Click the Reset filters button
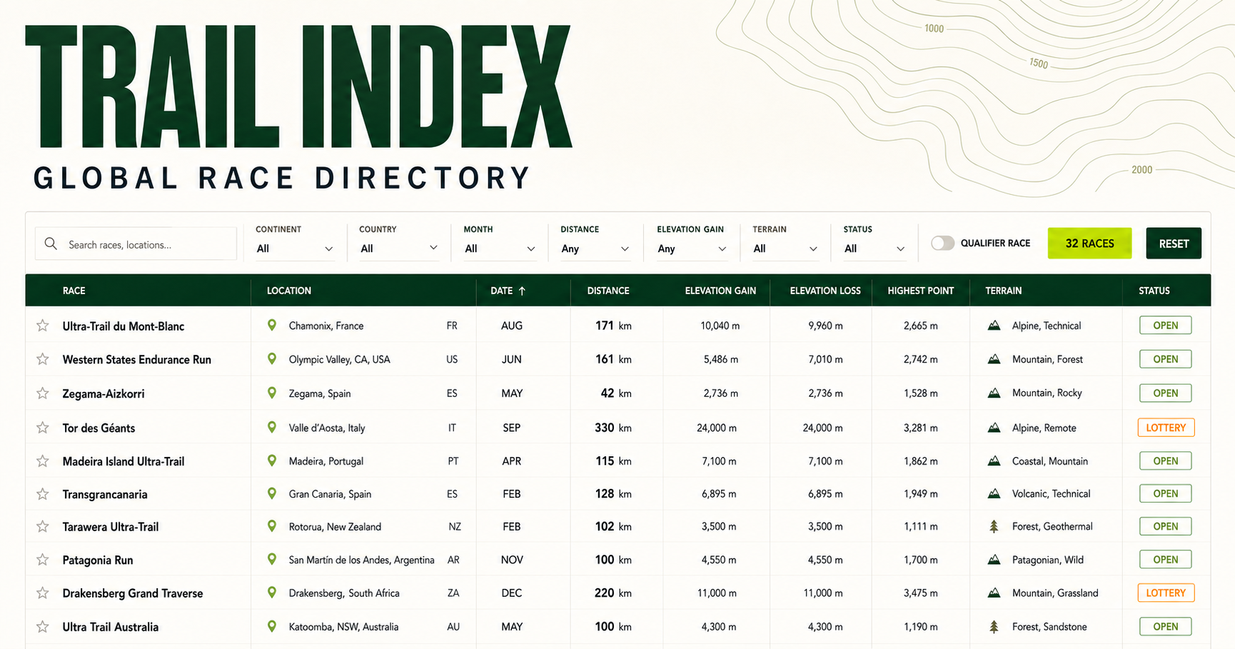 [1174, 243]
